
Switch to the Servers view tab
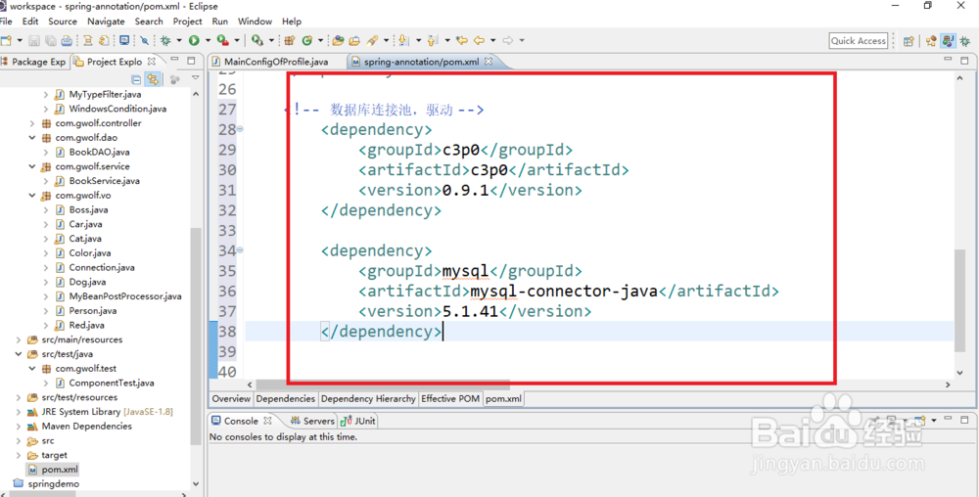point(312,421)
